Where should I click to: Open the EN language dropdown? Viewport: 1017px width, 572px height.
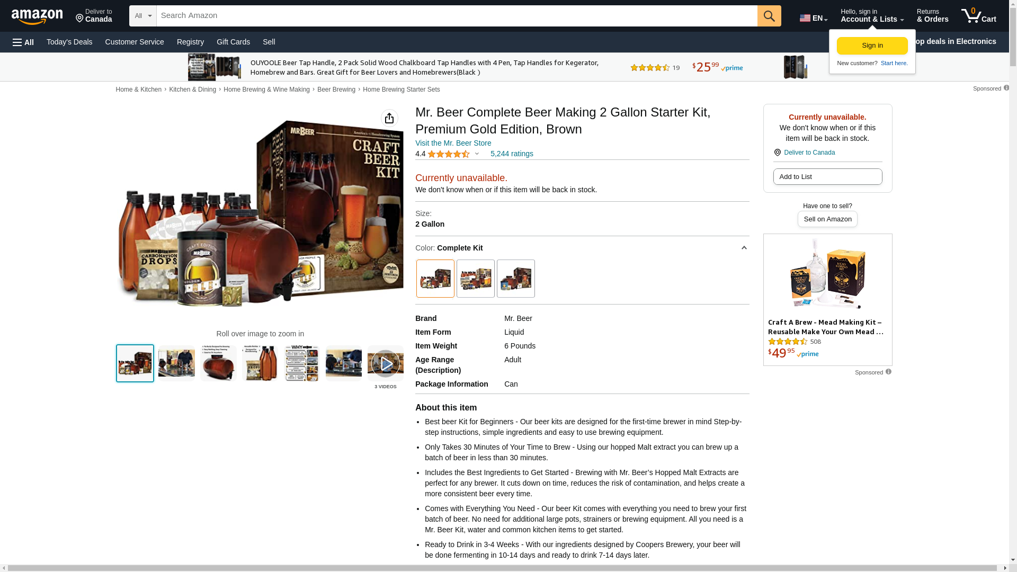[814, 18]
